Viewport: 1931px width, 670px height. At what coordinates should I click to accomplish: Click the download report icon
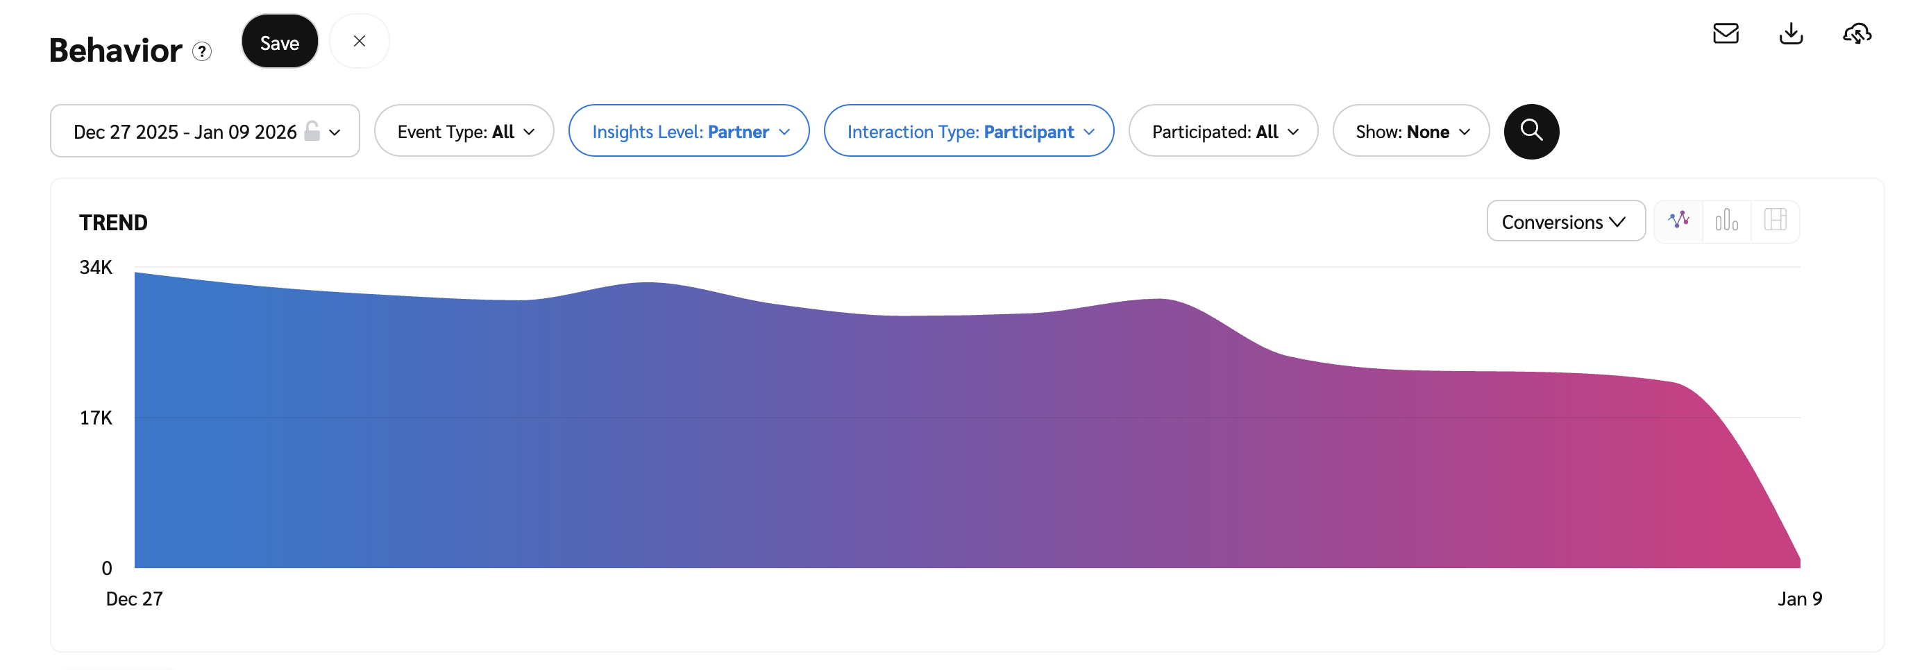(x=1791, y=34)
